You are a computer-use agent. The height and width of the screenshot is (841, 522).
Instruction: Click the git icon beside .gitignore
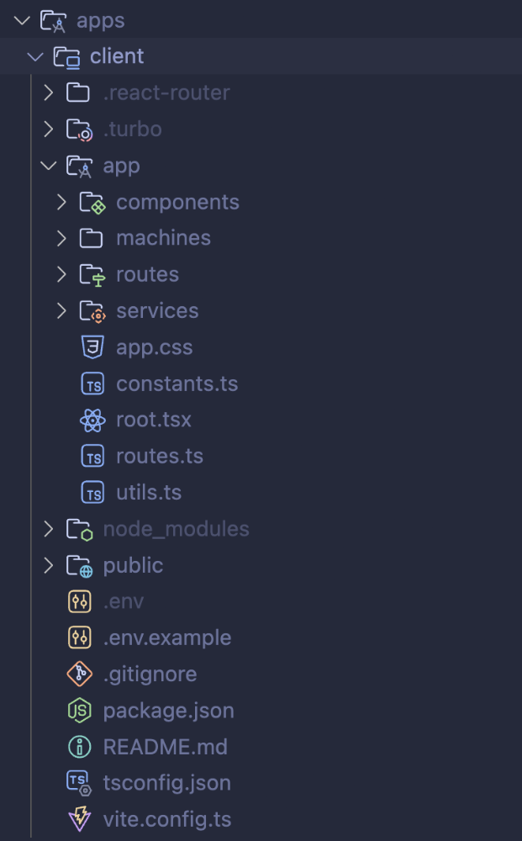[79, 674]
